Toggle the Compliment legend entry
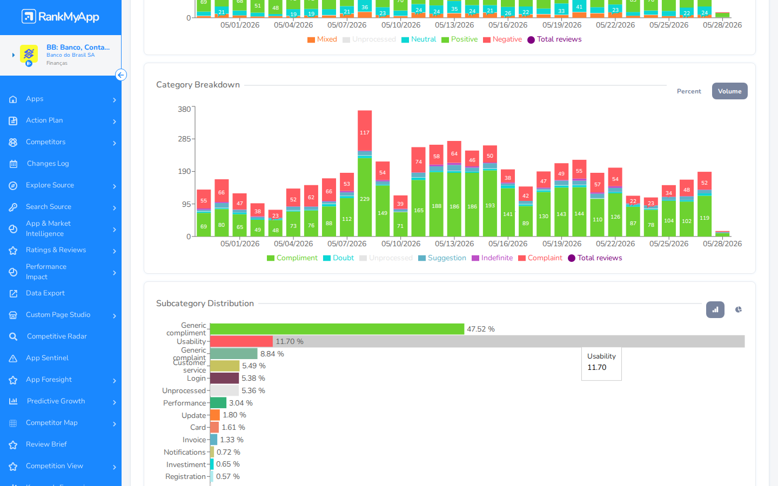 (x=292, y=258)
